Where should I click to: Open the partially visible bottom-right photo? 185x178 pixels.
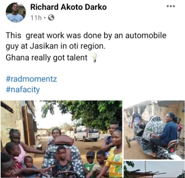154,169
